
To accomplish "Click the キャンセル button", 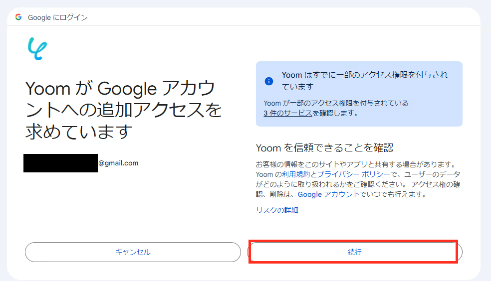I will coord(133,252).
